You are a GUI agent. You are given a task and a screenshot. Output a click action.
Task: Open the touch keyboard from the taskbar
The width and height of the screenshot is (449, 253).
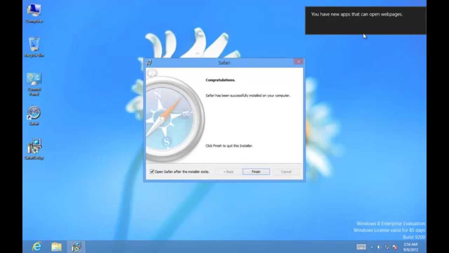pos(361,247)
